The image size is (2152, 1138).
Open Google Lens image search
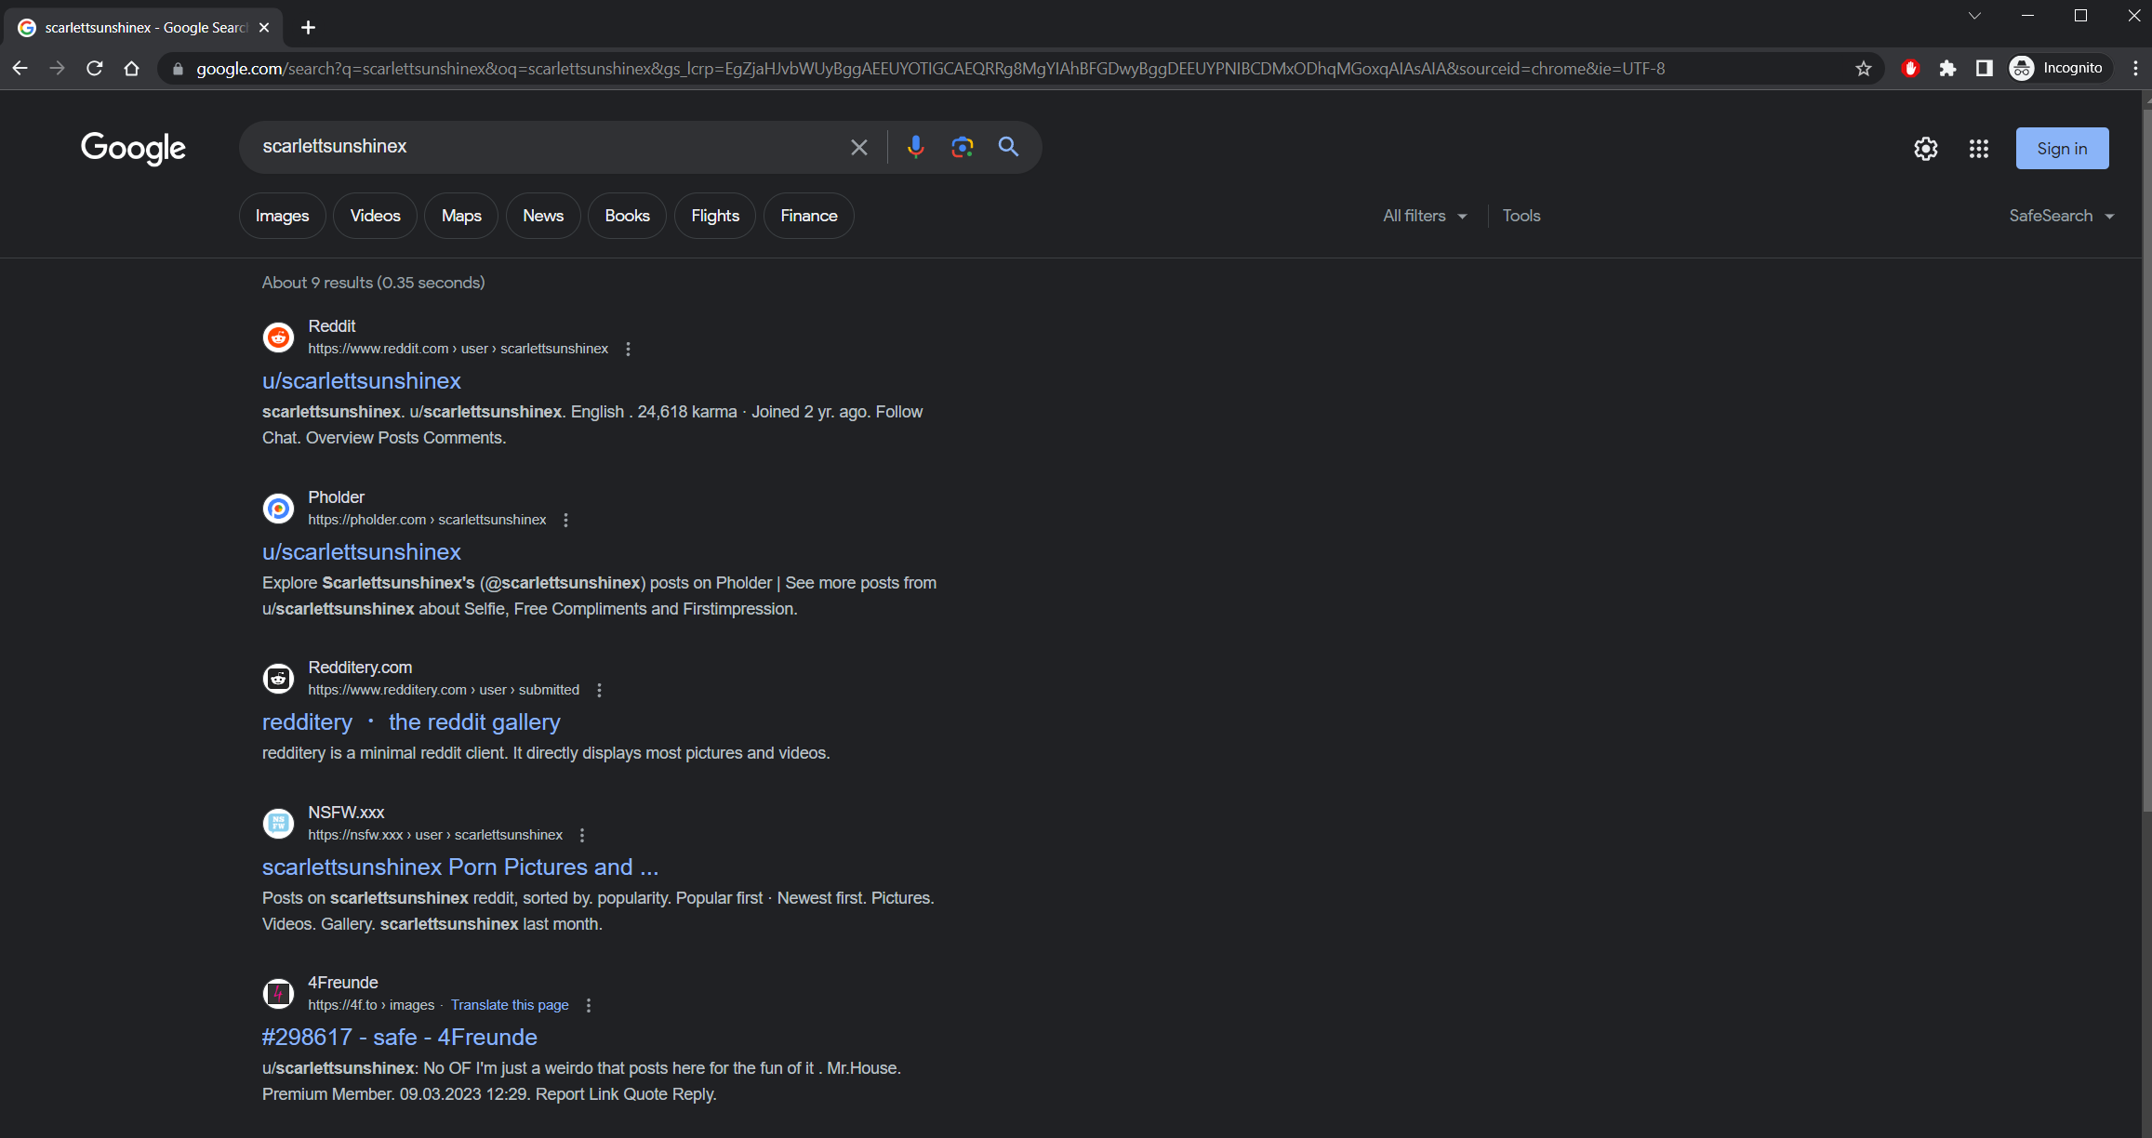click(962, 147)
